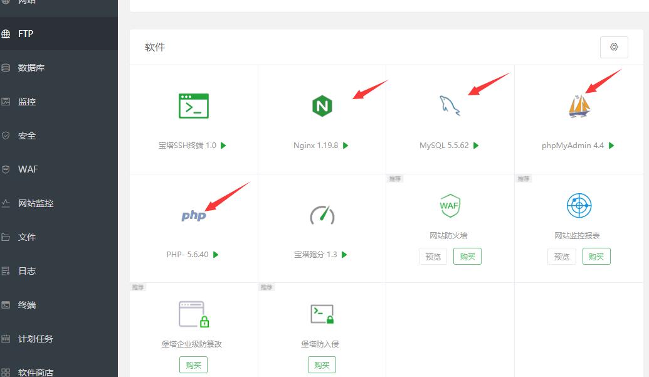Screen dimensions: 649x377
Task: Click the 软件商店 grid sidebar icon
Action: pos(6,373)
